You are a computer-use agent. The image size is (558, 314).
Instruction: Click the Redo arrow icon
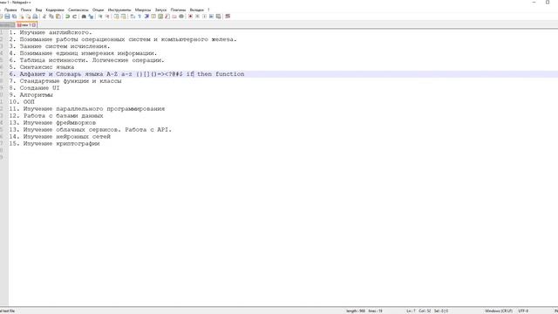[74, 17]
